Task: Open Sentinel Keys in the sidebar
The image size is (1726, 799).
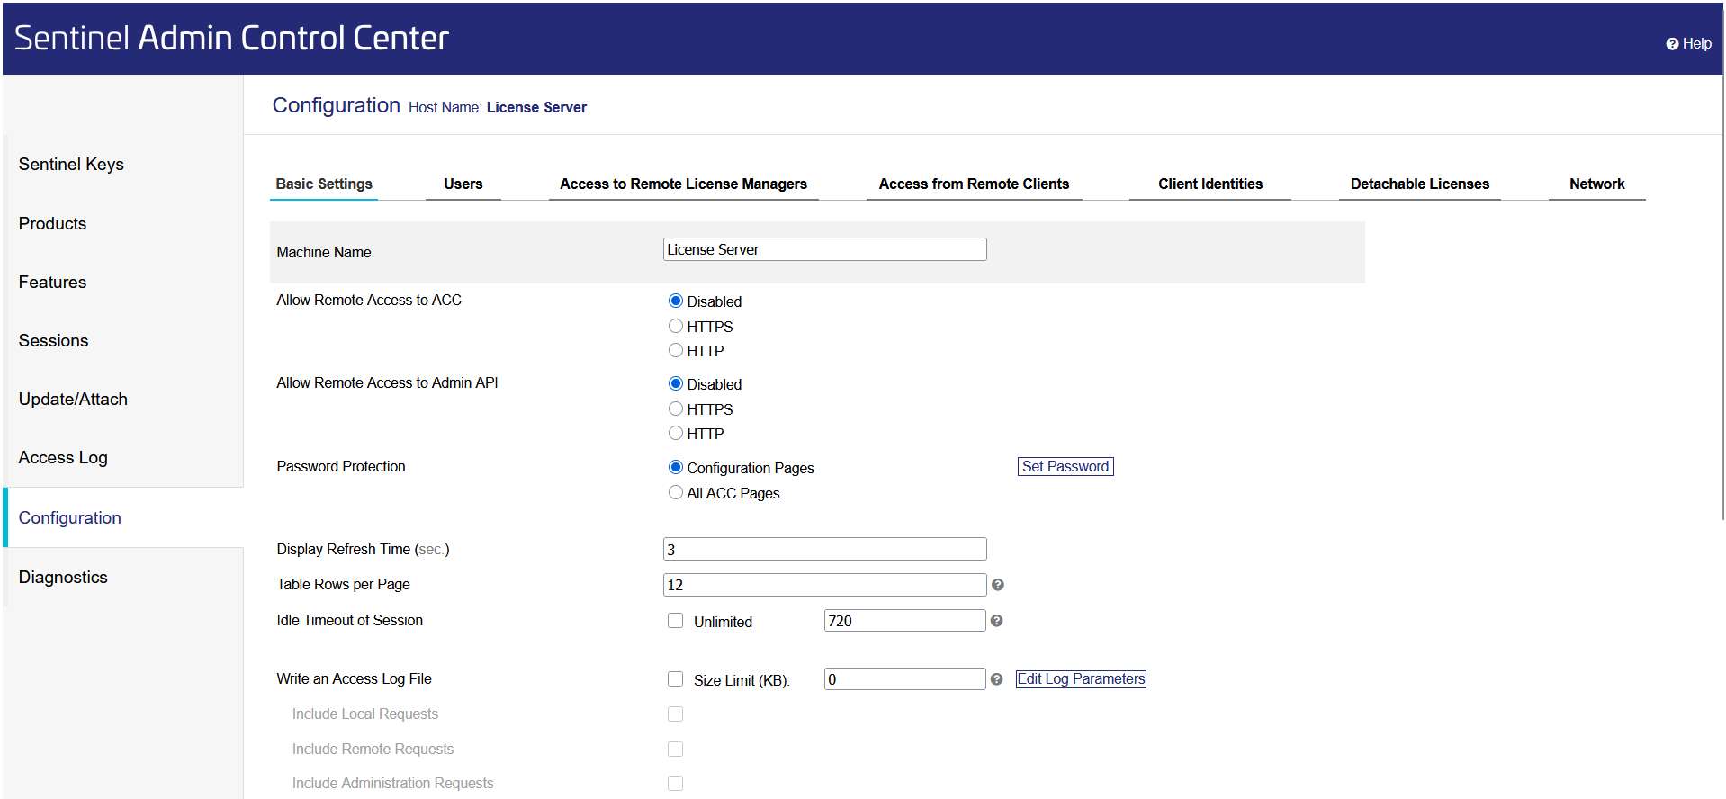Action: (71, 164)
